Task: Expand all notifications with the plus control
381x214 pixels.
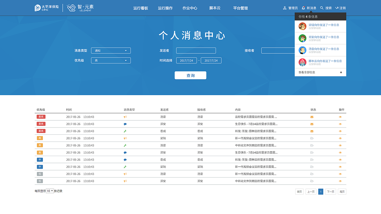Action: click(341, 72)
